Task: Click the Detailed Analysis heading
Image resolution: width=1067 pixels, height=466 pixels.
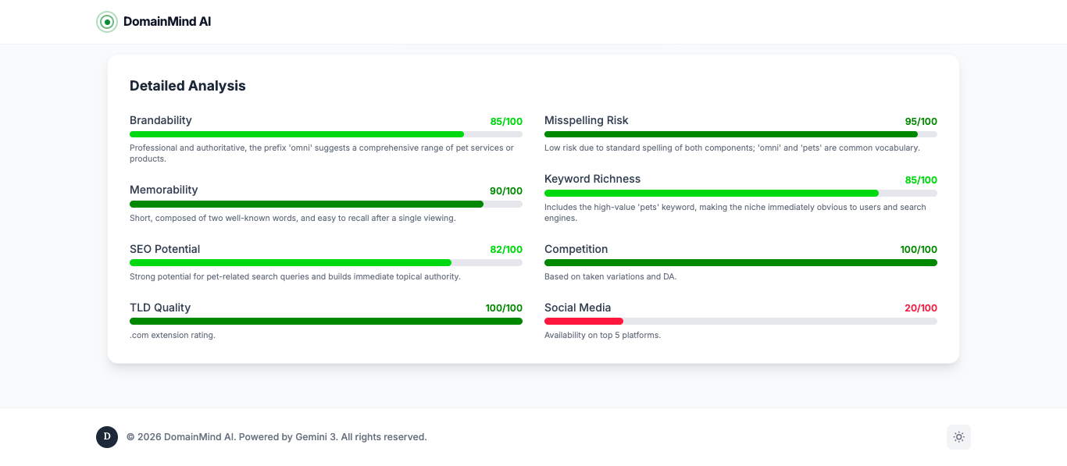Action: tap(187, 86)
